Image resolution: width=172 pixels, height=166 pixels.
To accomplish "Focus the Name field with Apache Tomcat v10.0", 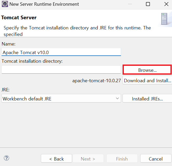I will point(61,52).
